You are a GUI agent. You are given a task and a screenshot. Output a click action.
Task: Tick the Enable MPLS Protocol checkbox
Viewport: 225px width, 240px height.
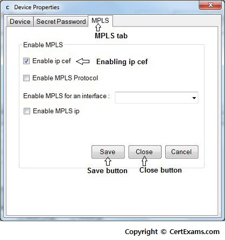[x=26, y=78]
